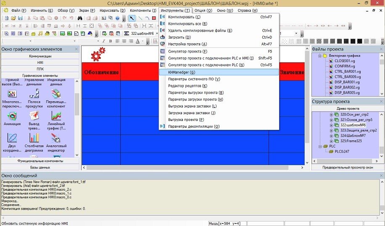The image size is (385, 226).
Task: Click the Cut scissors icon
Action: click(29, 18)
